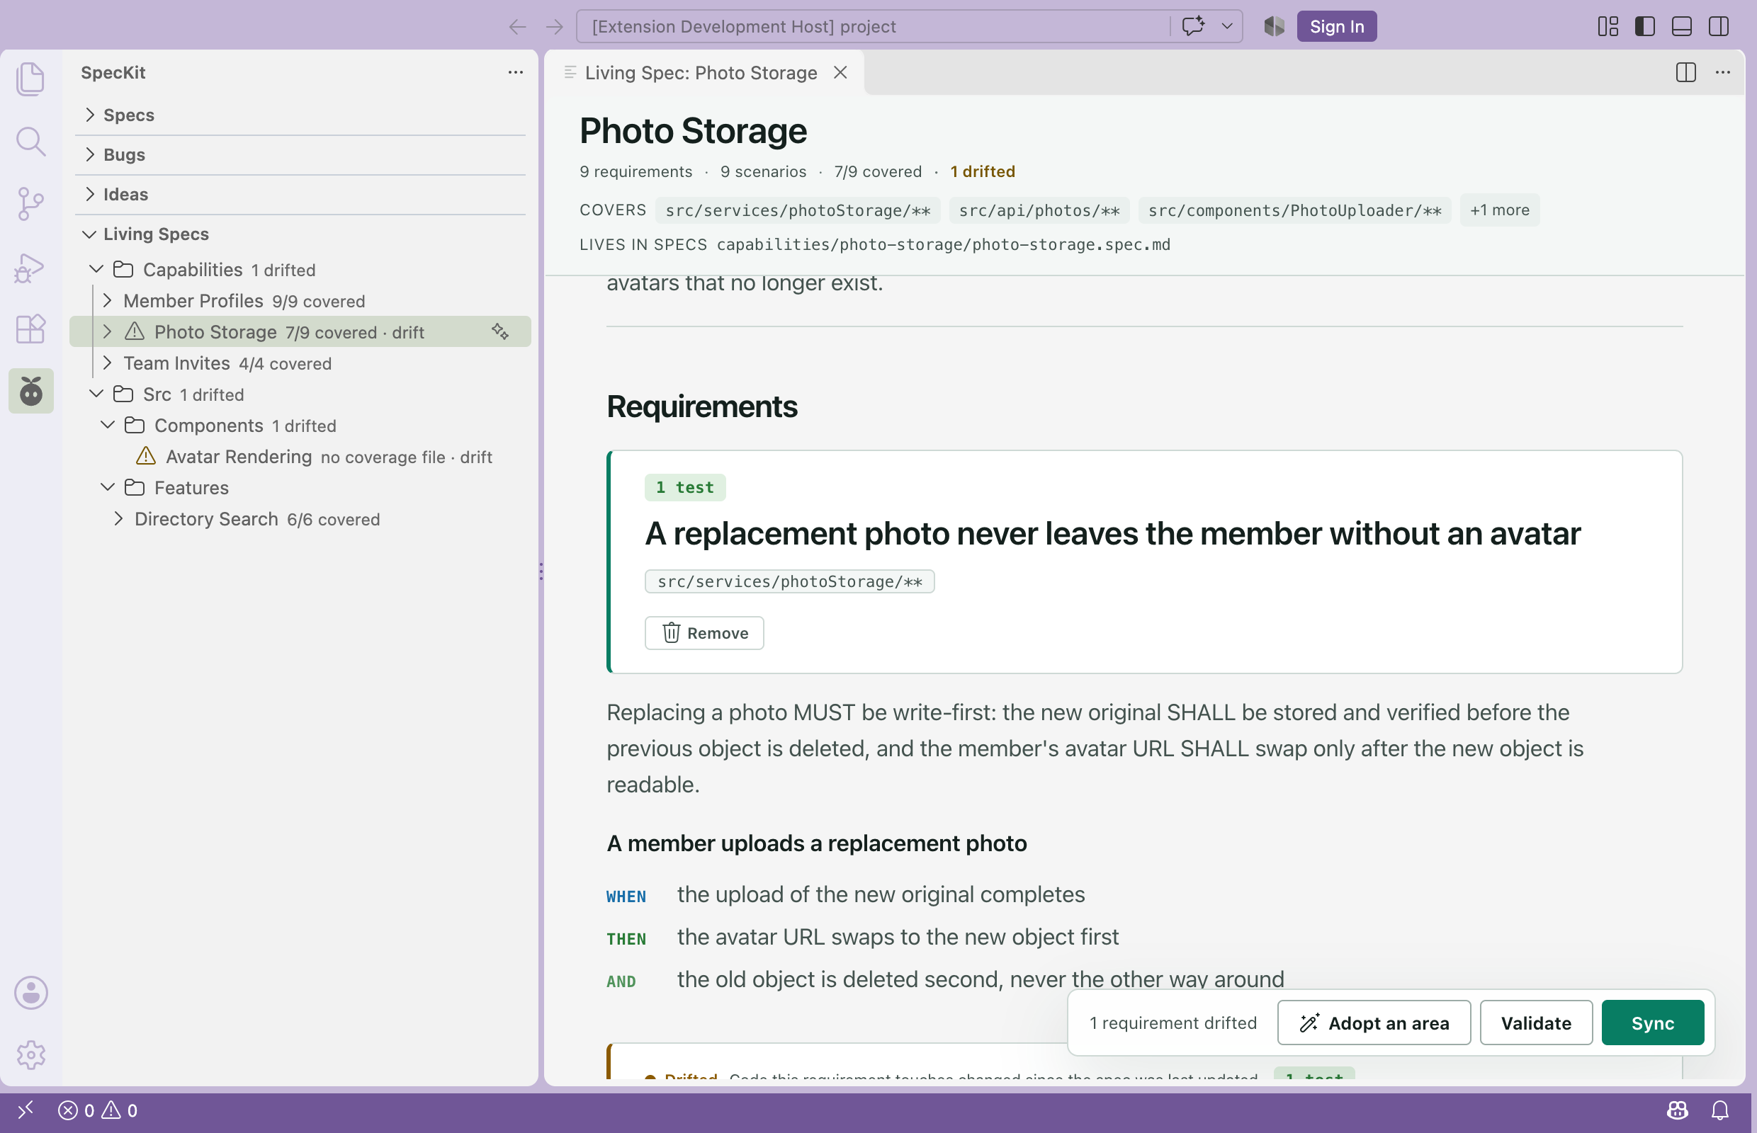Click the +1 more covers chip
The width and height of the screenshot is (1757, 1133).
pyautogui.click(x=1499, y=210)
